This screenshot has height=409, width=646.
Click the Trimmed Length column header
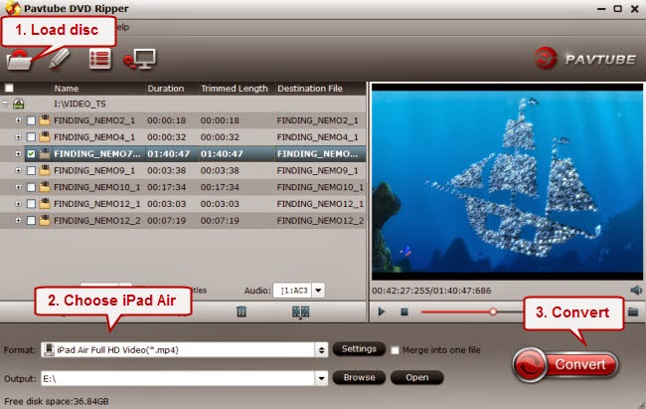coord(234,89)
